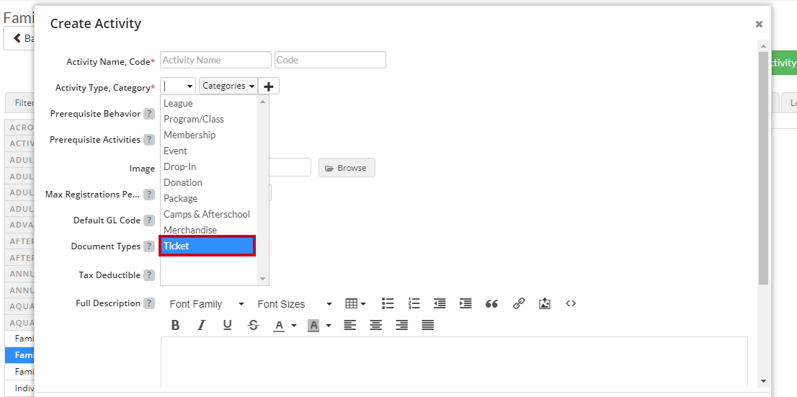Select League from the type list
Viewport: 797px width, 397px height.
coord(209,103)
